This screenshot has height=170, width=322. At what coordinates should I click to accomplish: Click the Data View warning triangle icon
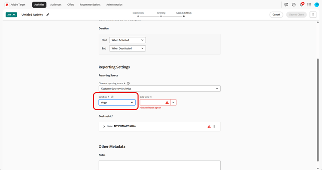(x=167, y=103)
